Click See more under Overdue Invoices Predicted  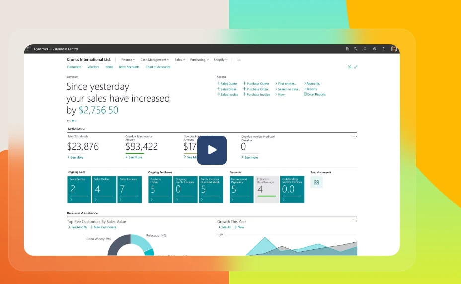click(249, 157)
